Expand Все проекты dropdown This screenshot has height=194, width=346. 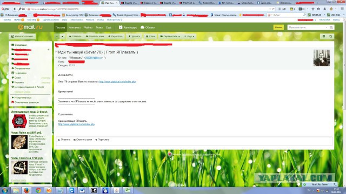coord(115,20)
